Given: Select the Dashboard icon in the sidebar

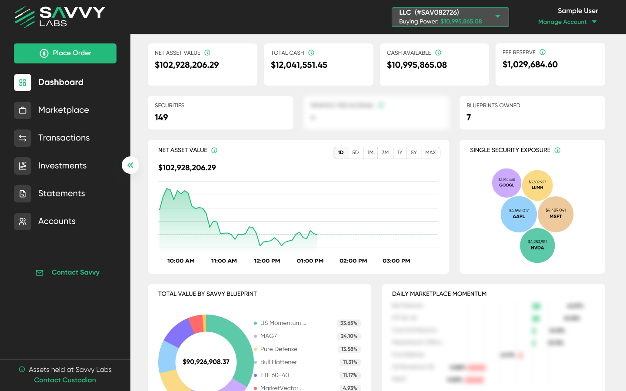Looking at the screenshot, I should tap(23, 82).
